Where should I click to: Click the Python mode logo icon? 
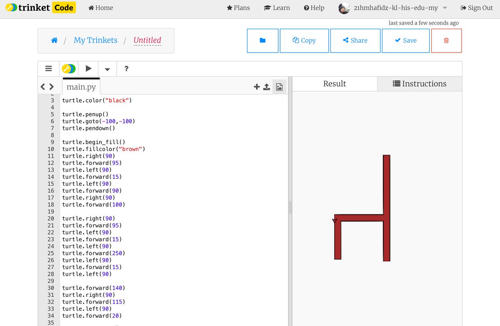point(69,68)
